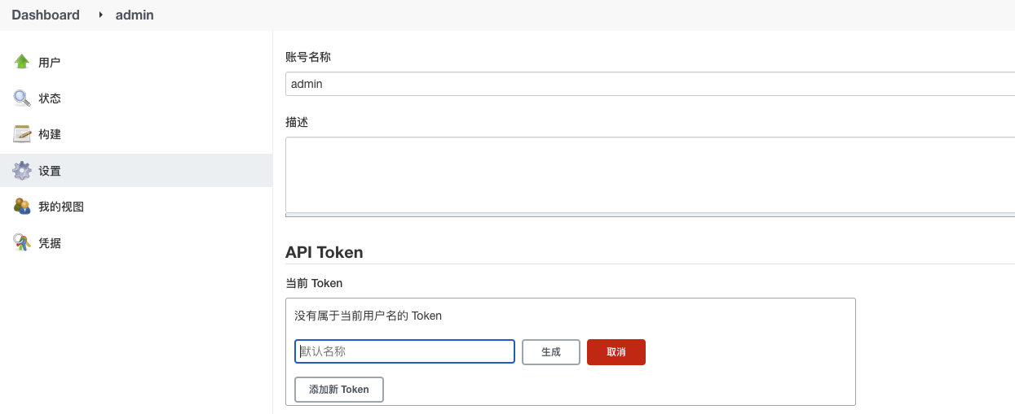Expand the breadcrumb arrow after Dashboard
Image resolution: width=1015 pixels, height=414 pixels.
tap(101, 15)
